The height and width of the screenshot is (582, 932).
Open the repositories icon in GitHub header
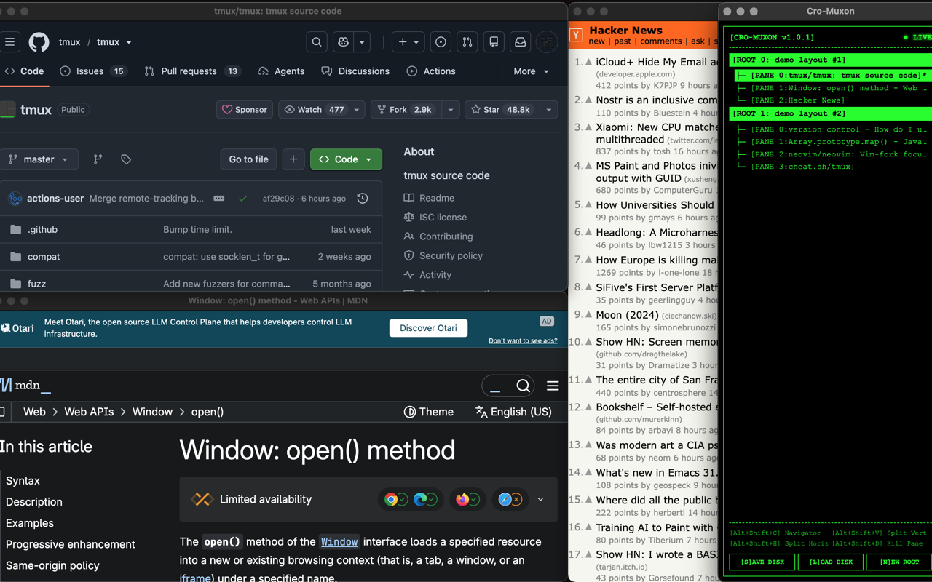coord(494,42)
